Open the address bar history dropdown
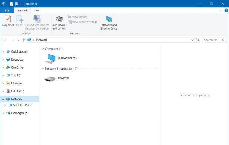This screenshot has height=145, width=229. tap(192, 40)
